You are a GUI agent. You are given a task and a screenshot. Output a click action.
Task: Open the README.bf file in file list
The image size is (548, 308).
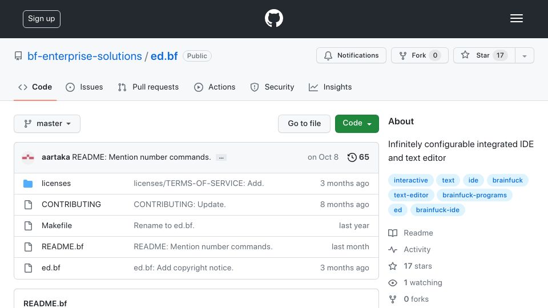pos(63,246)
